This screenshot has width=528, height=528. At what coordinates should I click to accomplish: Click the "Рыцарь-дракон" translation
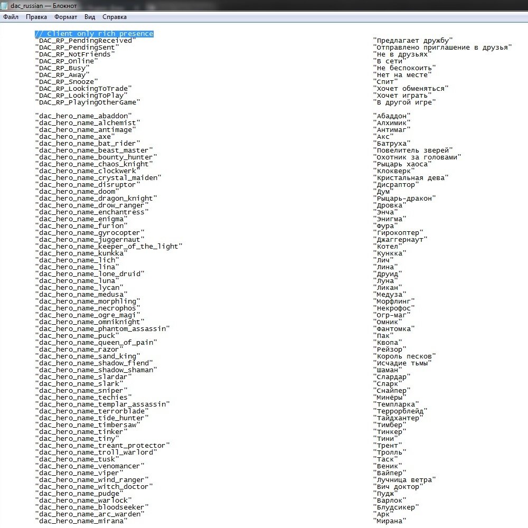tap(404, 199)
